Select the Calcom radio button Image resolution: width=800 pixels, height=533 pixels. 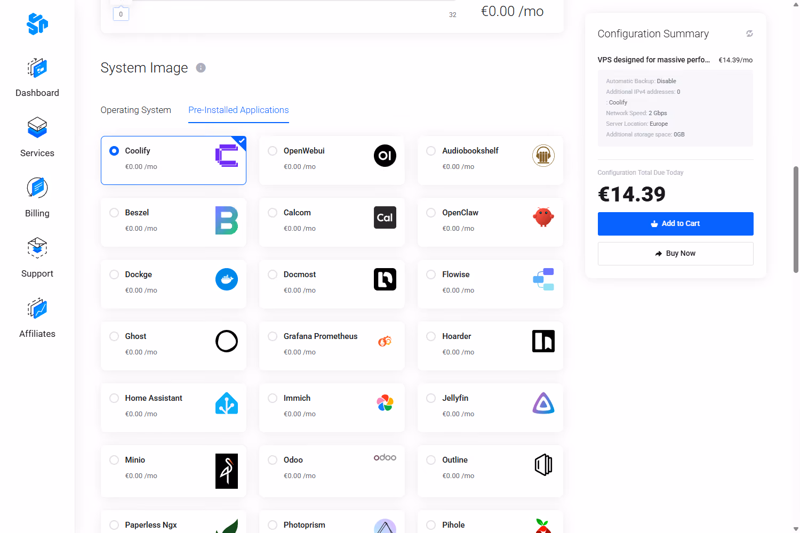coord(273,213)
